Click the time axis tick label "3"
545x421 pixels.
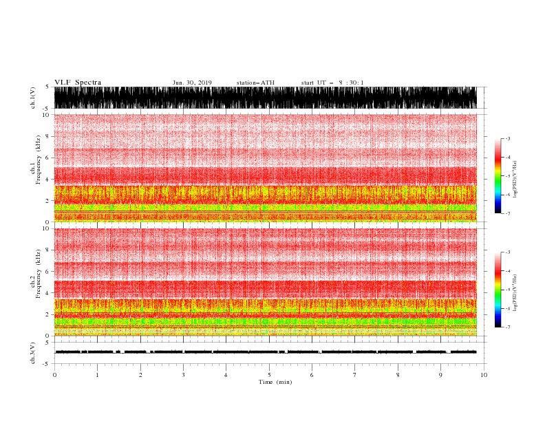click(x=183, y=375)
